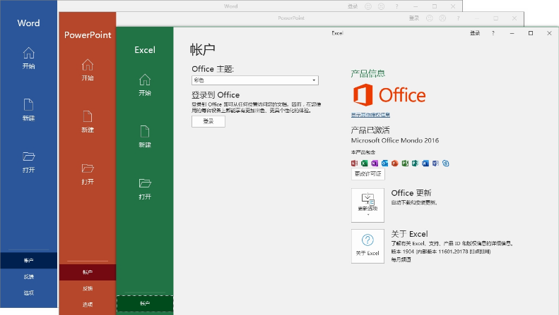Send a frown from the Word title bar
559x315 pixels.
tap(381, 6)
